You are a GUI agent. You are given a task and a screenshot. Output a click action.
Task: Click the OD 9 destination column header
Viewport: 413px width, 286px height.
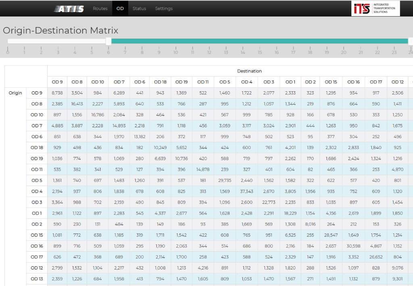click(57, 82)
